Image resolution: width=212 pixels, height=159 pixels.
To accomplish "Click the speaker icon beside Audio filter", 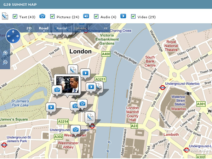I will 86,16.
